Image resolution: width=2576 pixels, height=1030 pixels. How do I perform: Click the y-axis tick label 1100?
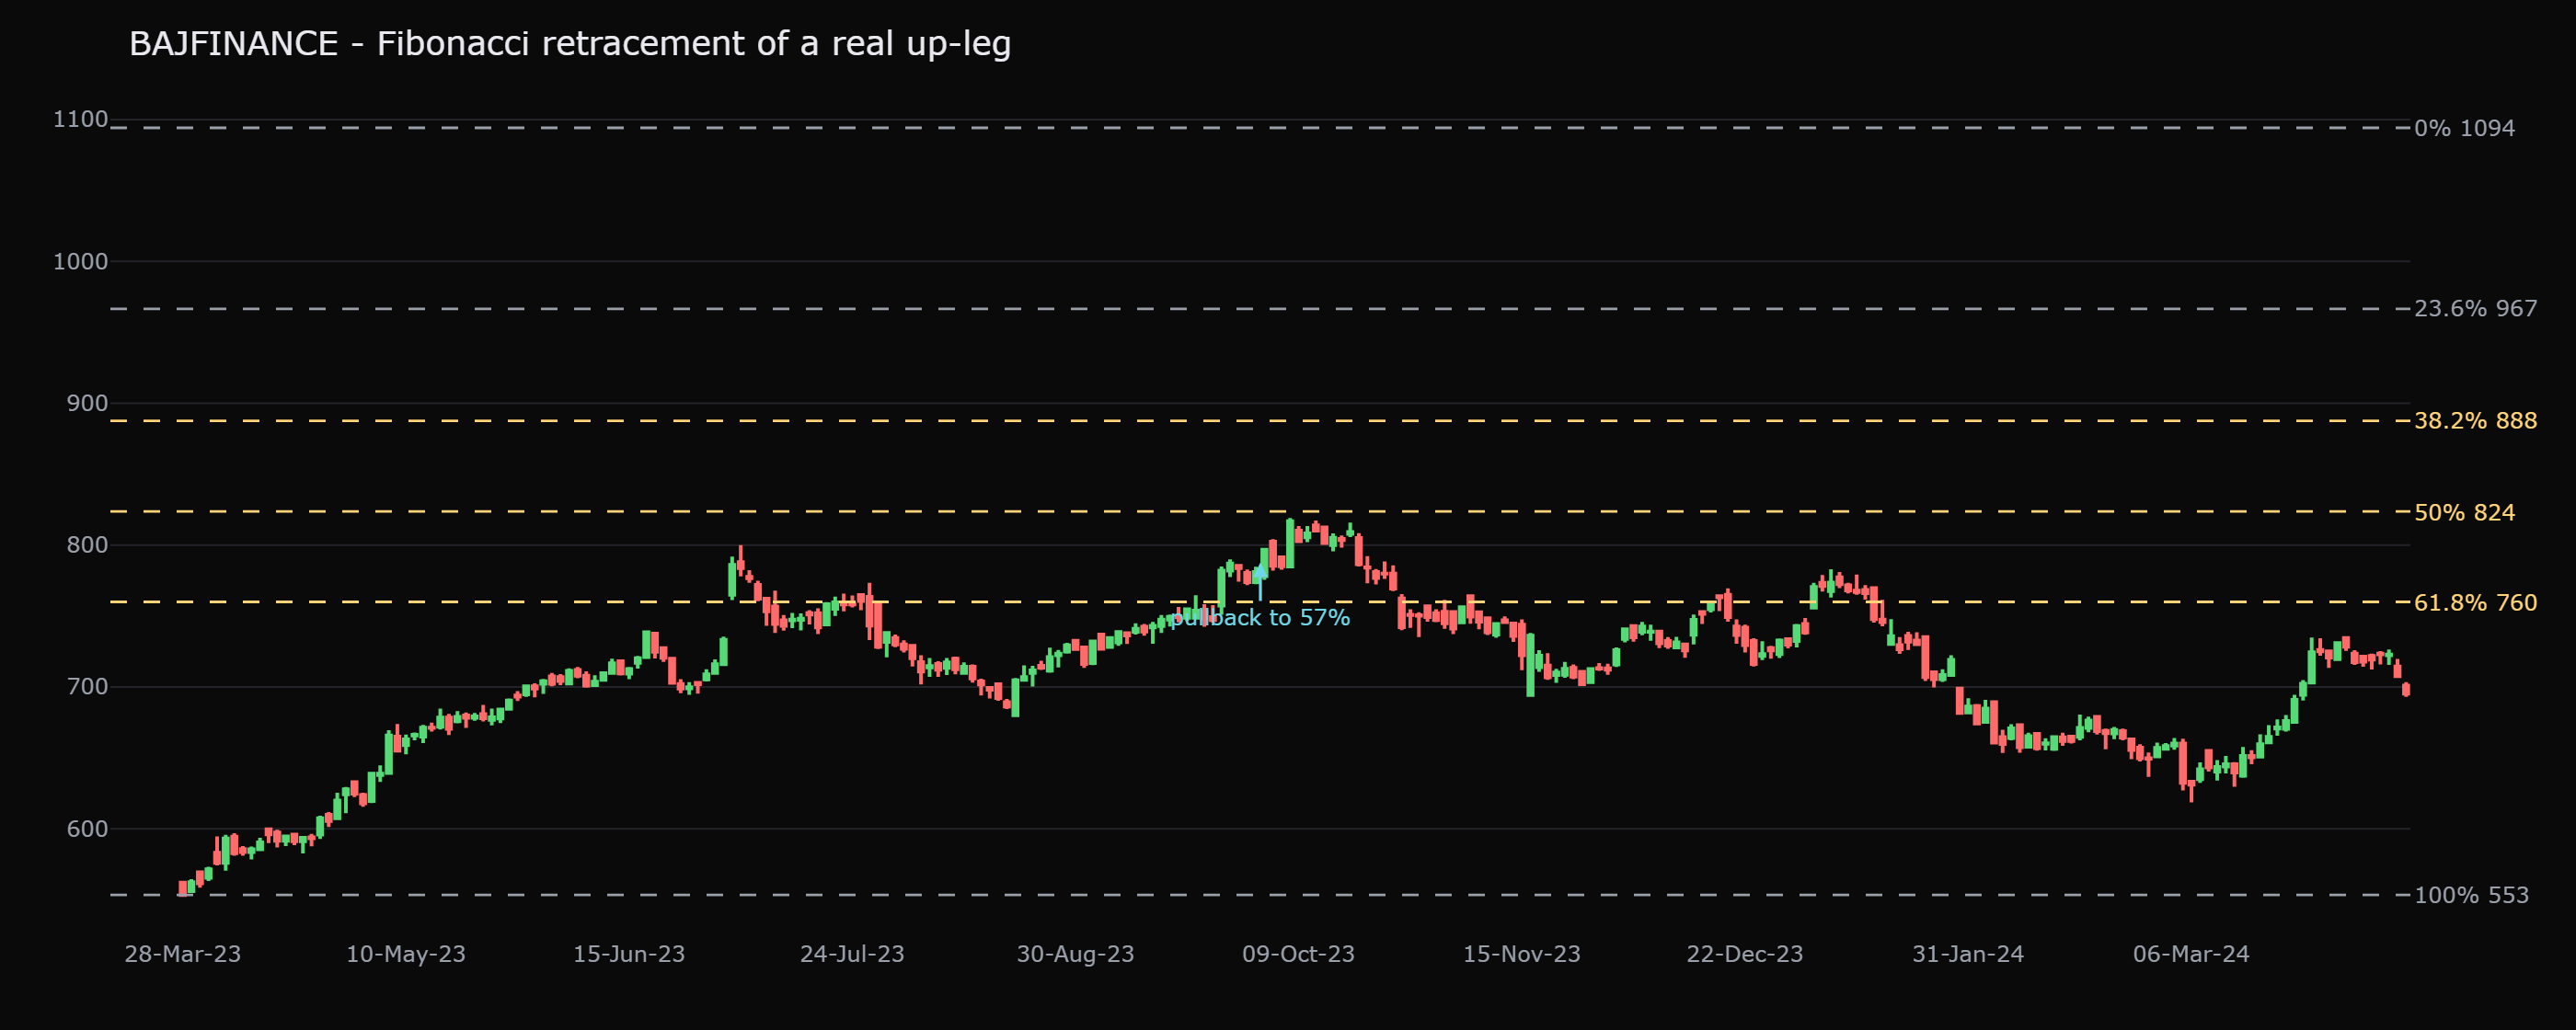pos(80,119)
